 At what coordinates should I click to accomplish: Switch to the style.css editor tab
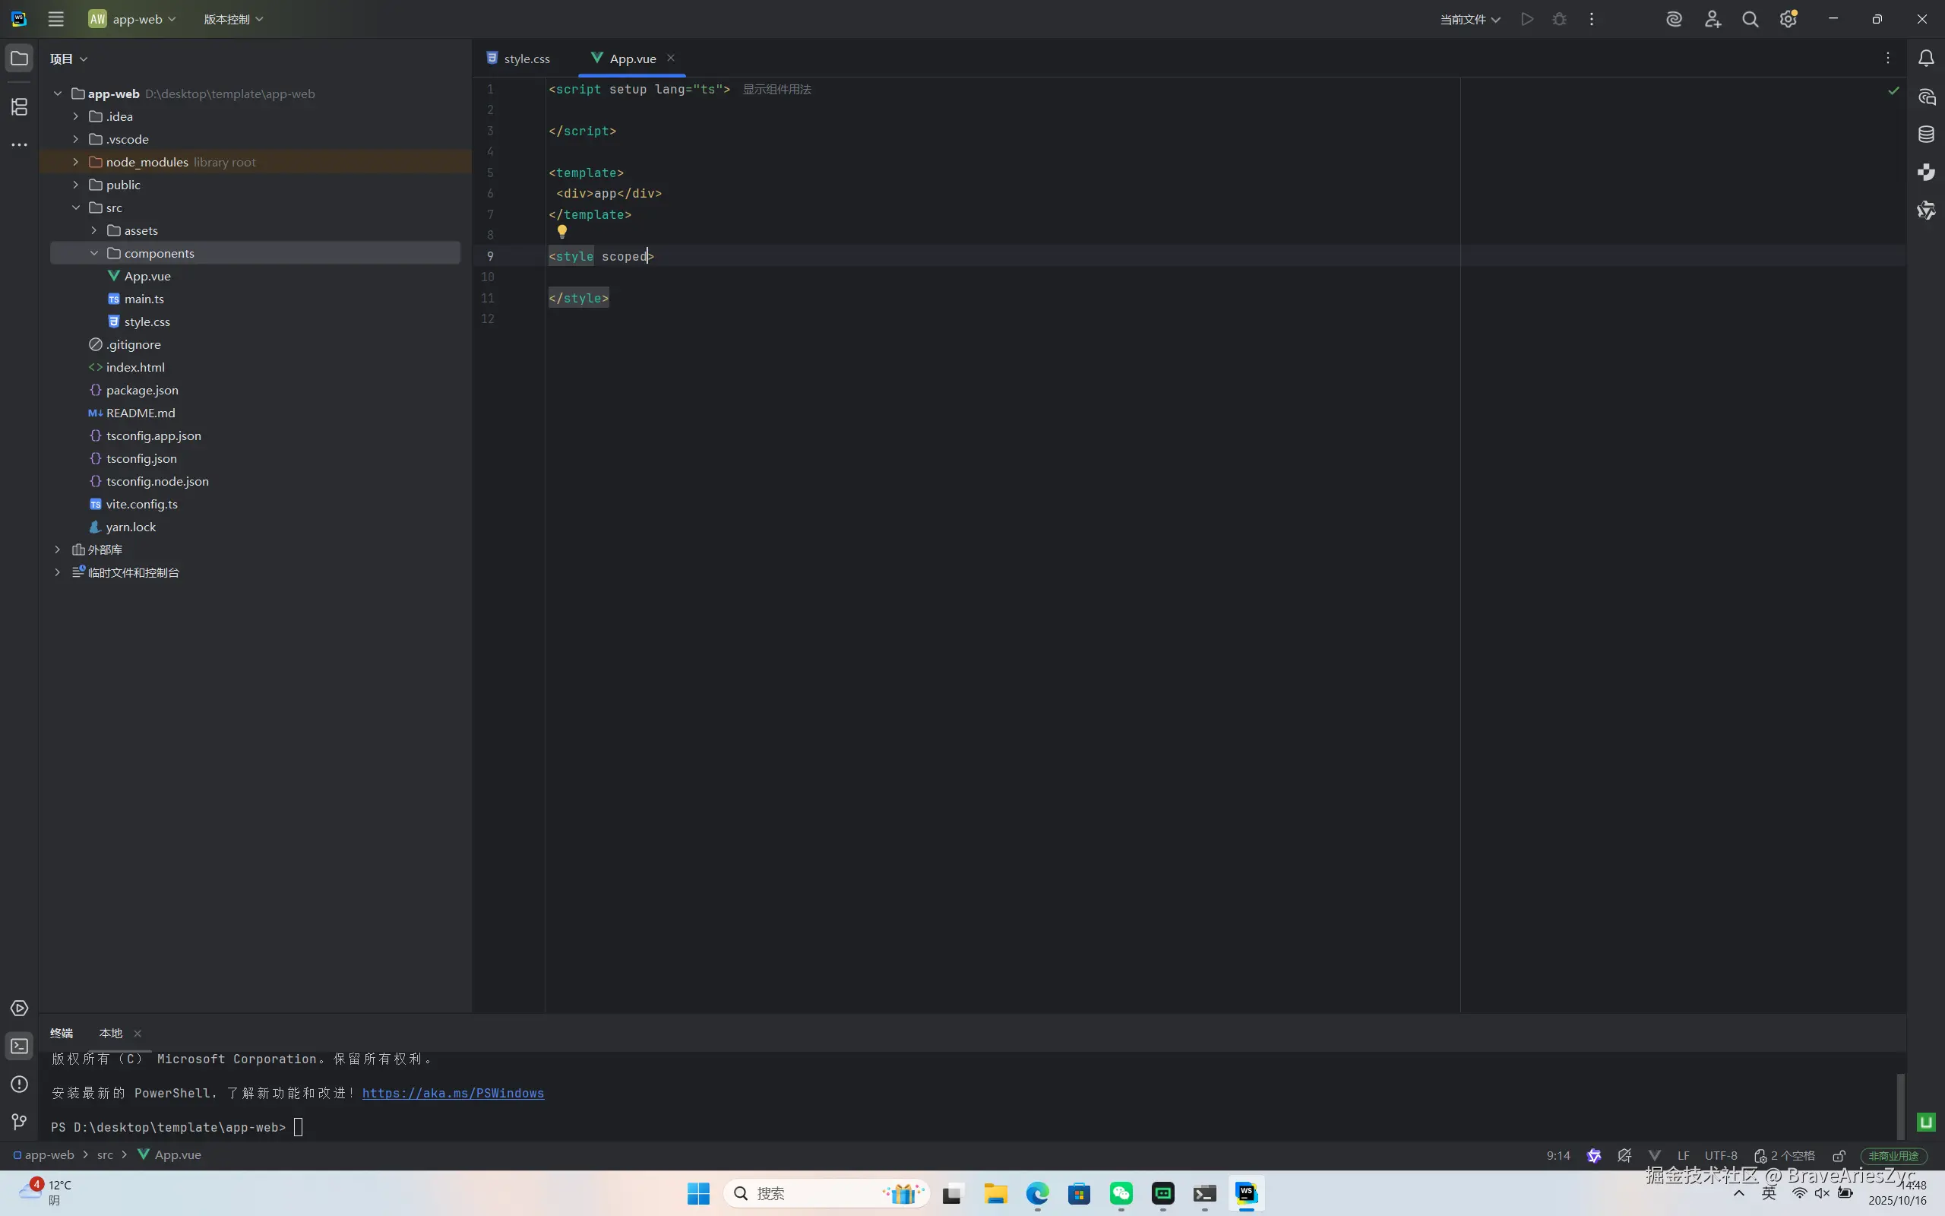(527, 59)
